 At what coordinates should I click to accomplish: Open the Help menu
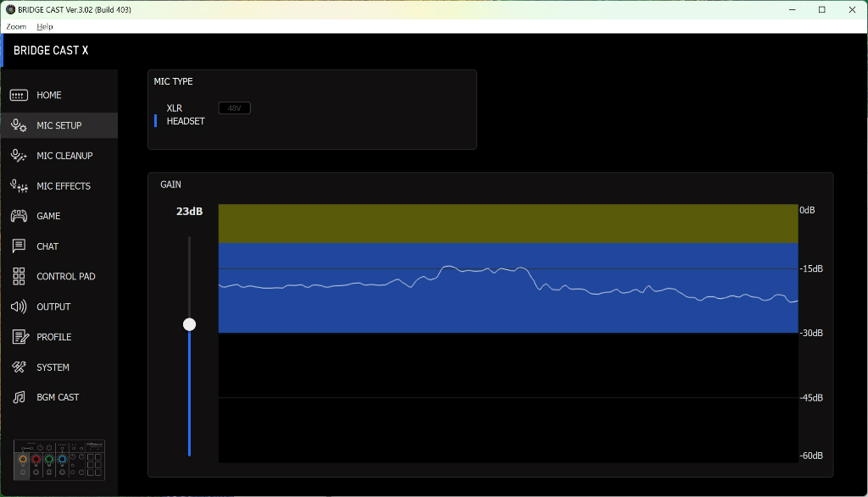pos(45,26)
